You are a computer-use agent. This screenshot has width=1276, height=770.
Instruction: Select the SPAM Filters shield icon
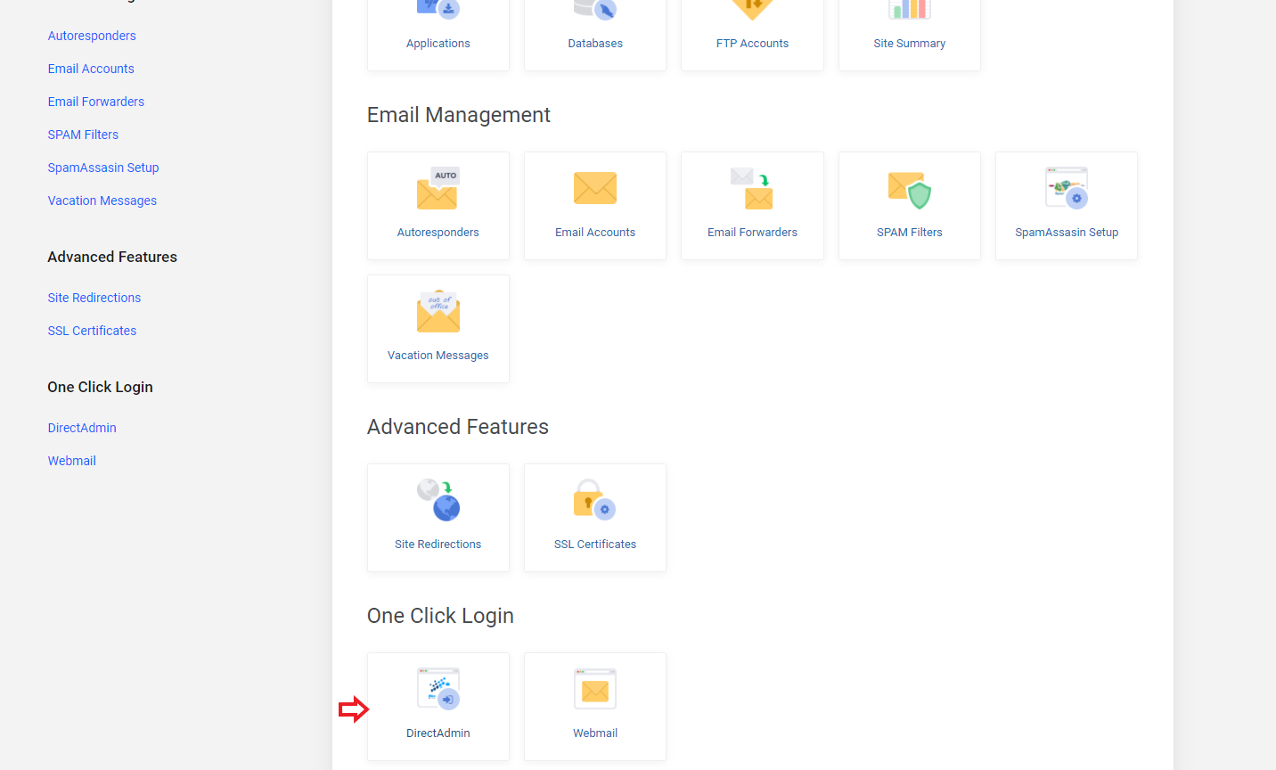point(909,190)
